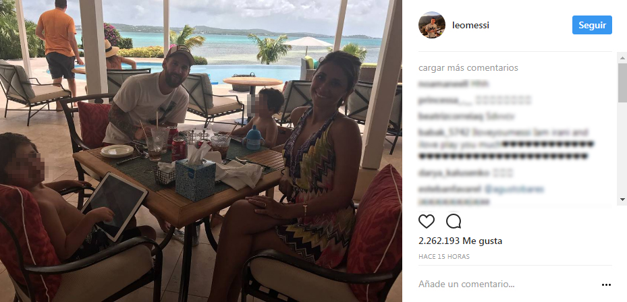The image size is (627, 302).
Task: Click the comments scrollbar thumb
Action: 622,82
